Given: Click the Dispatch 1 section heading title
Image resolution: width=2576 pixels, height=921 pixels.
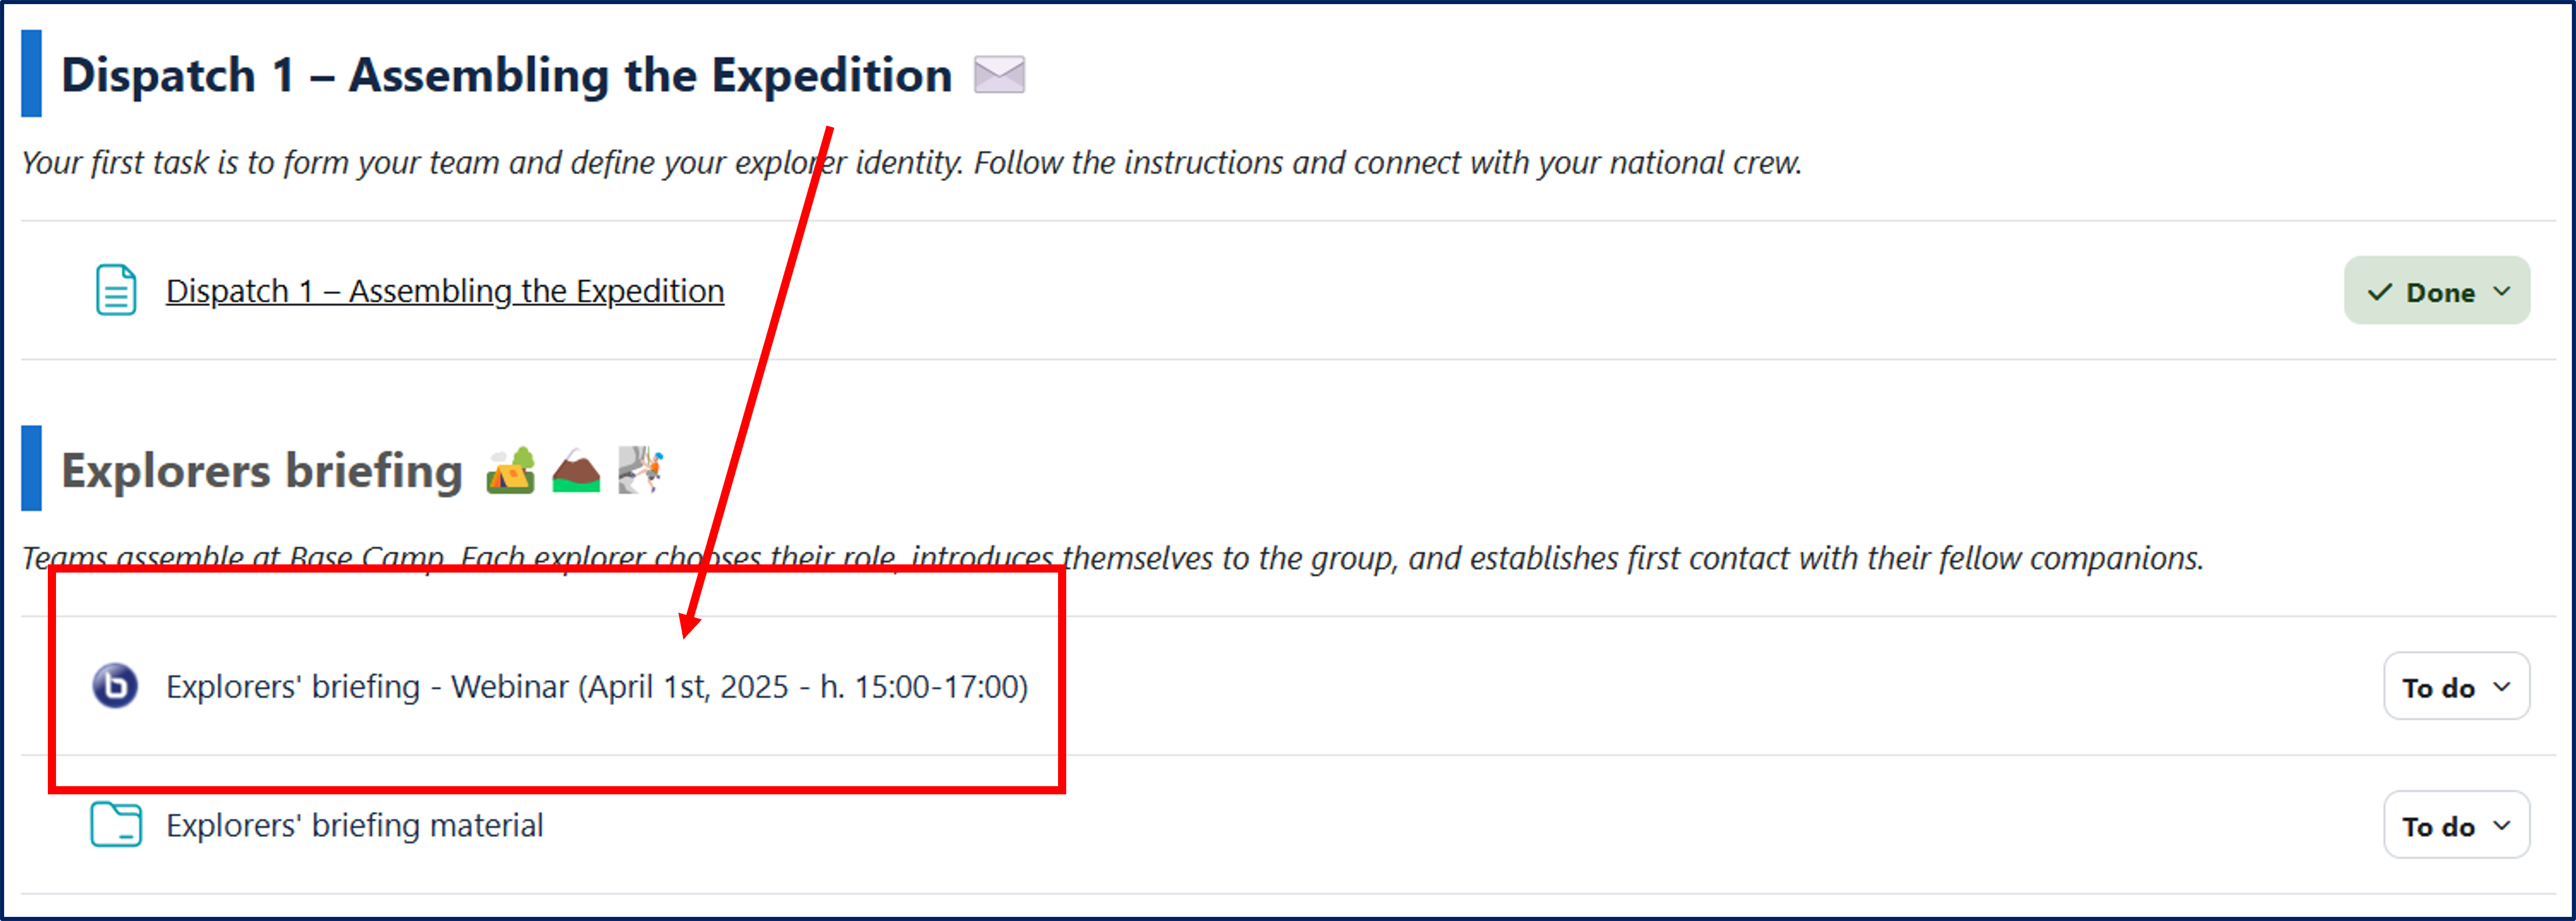Looking at the screenshot, I should point(506,76).
